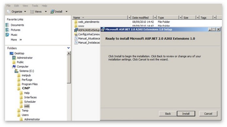
Task: Select the CNP folder in tree
Action: click(x=26, y=88)
